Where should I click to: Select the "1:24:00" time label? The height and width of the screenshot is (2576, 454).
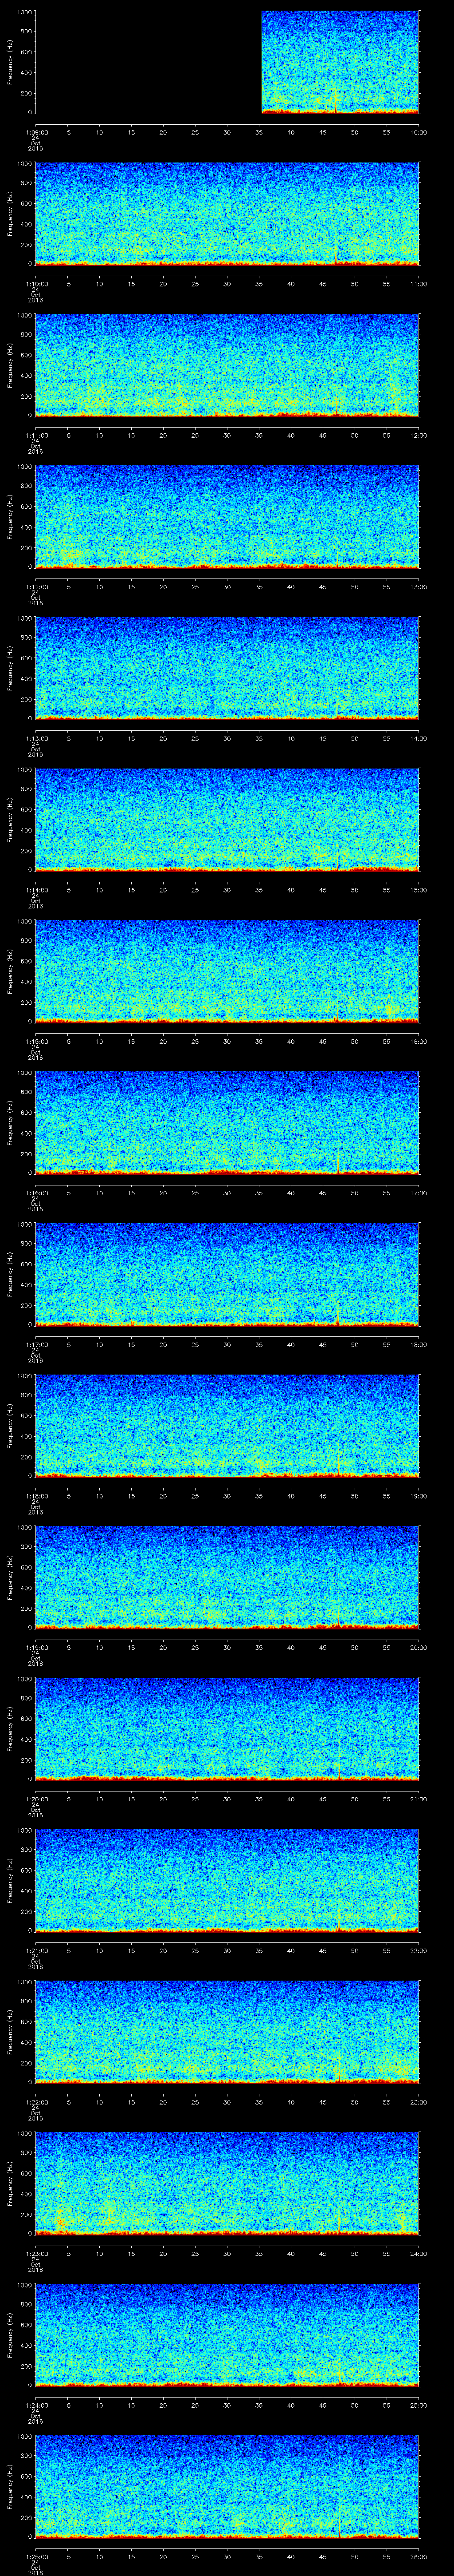(36, 2404)
